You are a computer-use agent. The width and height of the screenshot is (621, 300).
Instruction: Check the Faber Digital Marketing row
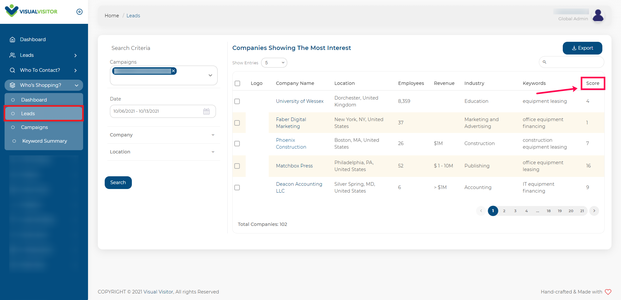[237, 123]
